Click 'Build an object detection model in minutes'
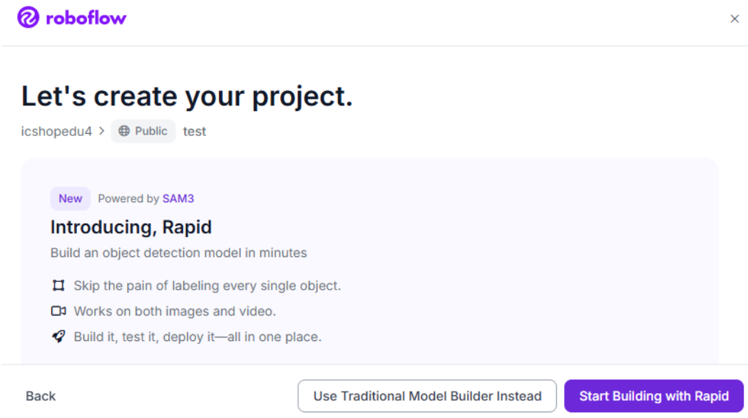Viewport: 748px width, 418px height. tap(179, 253)
